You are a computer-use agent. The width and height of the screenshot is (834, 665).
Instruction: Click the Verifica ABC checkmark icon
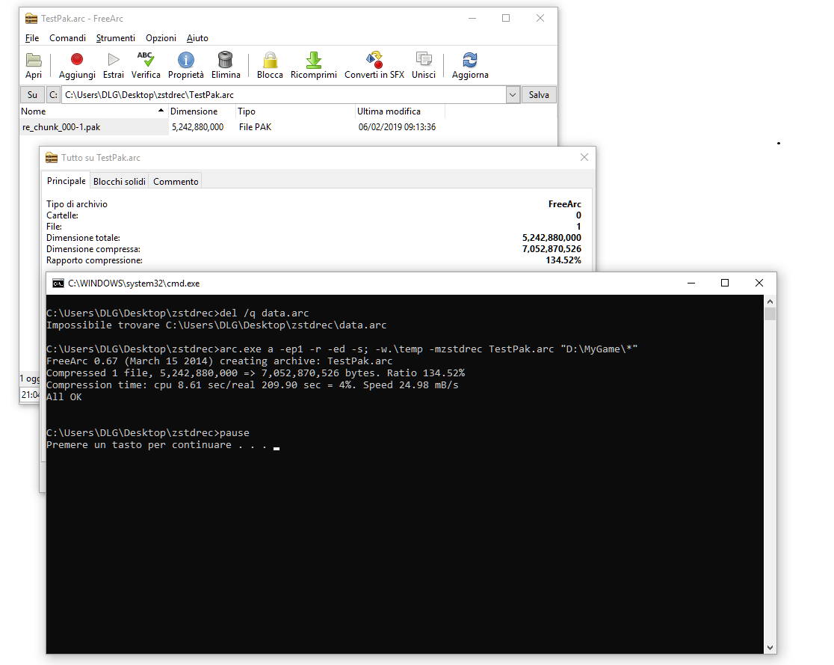(x=145, y=59)
